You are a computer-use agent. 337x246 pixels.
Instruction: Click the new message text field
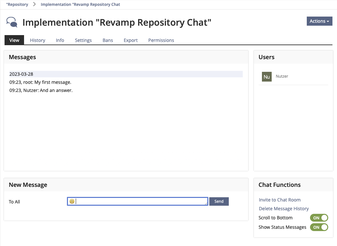tap(140, 201)
